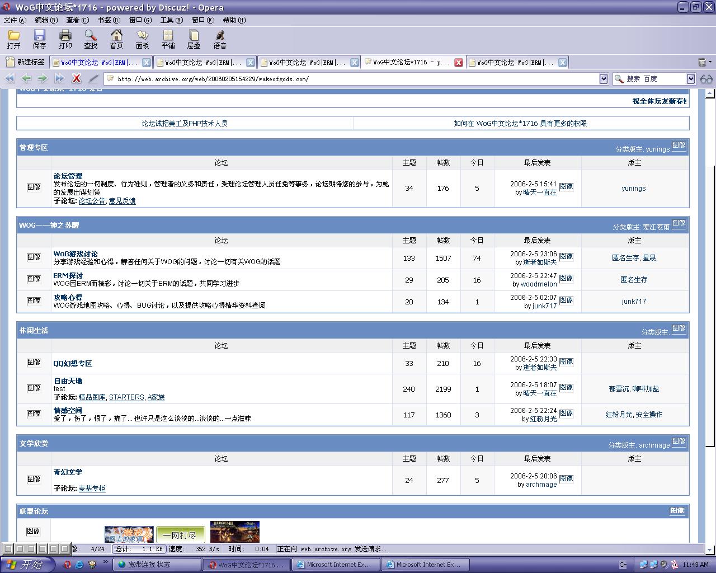Open the 书签 (Bookmarks) menu

[108, 20]
